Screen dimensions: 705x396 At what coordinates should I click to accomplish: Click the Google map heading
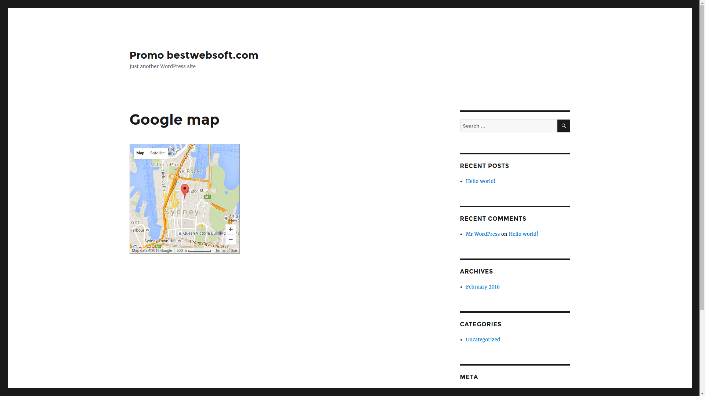point(174,120)
